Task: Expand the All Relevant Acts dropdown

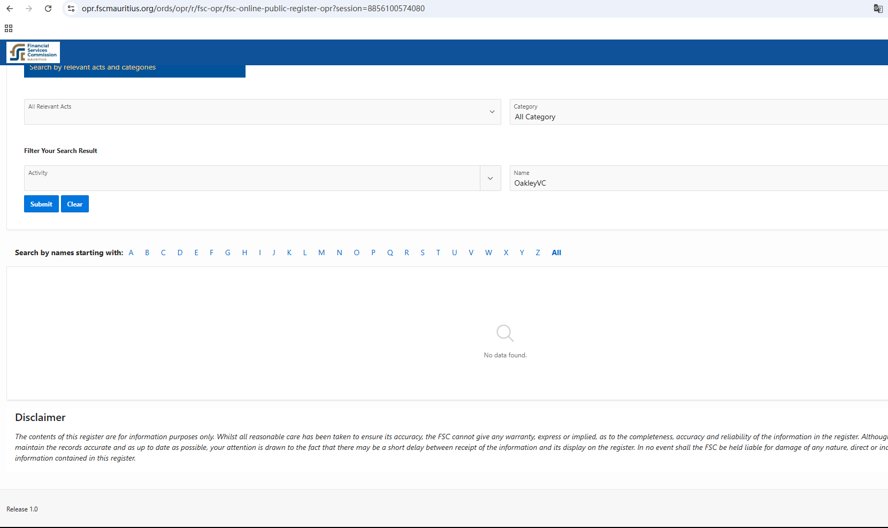Action: pyautogui.click(x=492, y=112)
